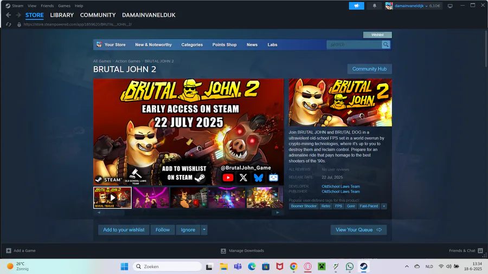
Task: Open the View menu
Action: [x=32, y=5]
